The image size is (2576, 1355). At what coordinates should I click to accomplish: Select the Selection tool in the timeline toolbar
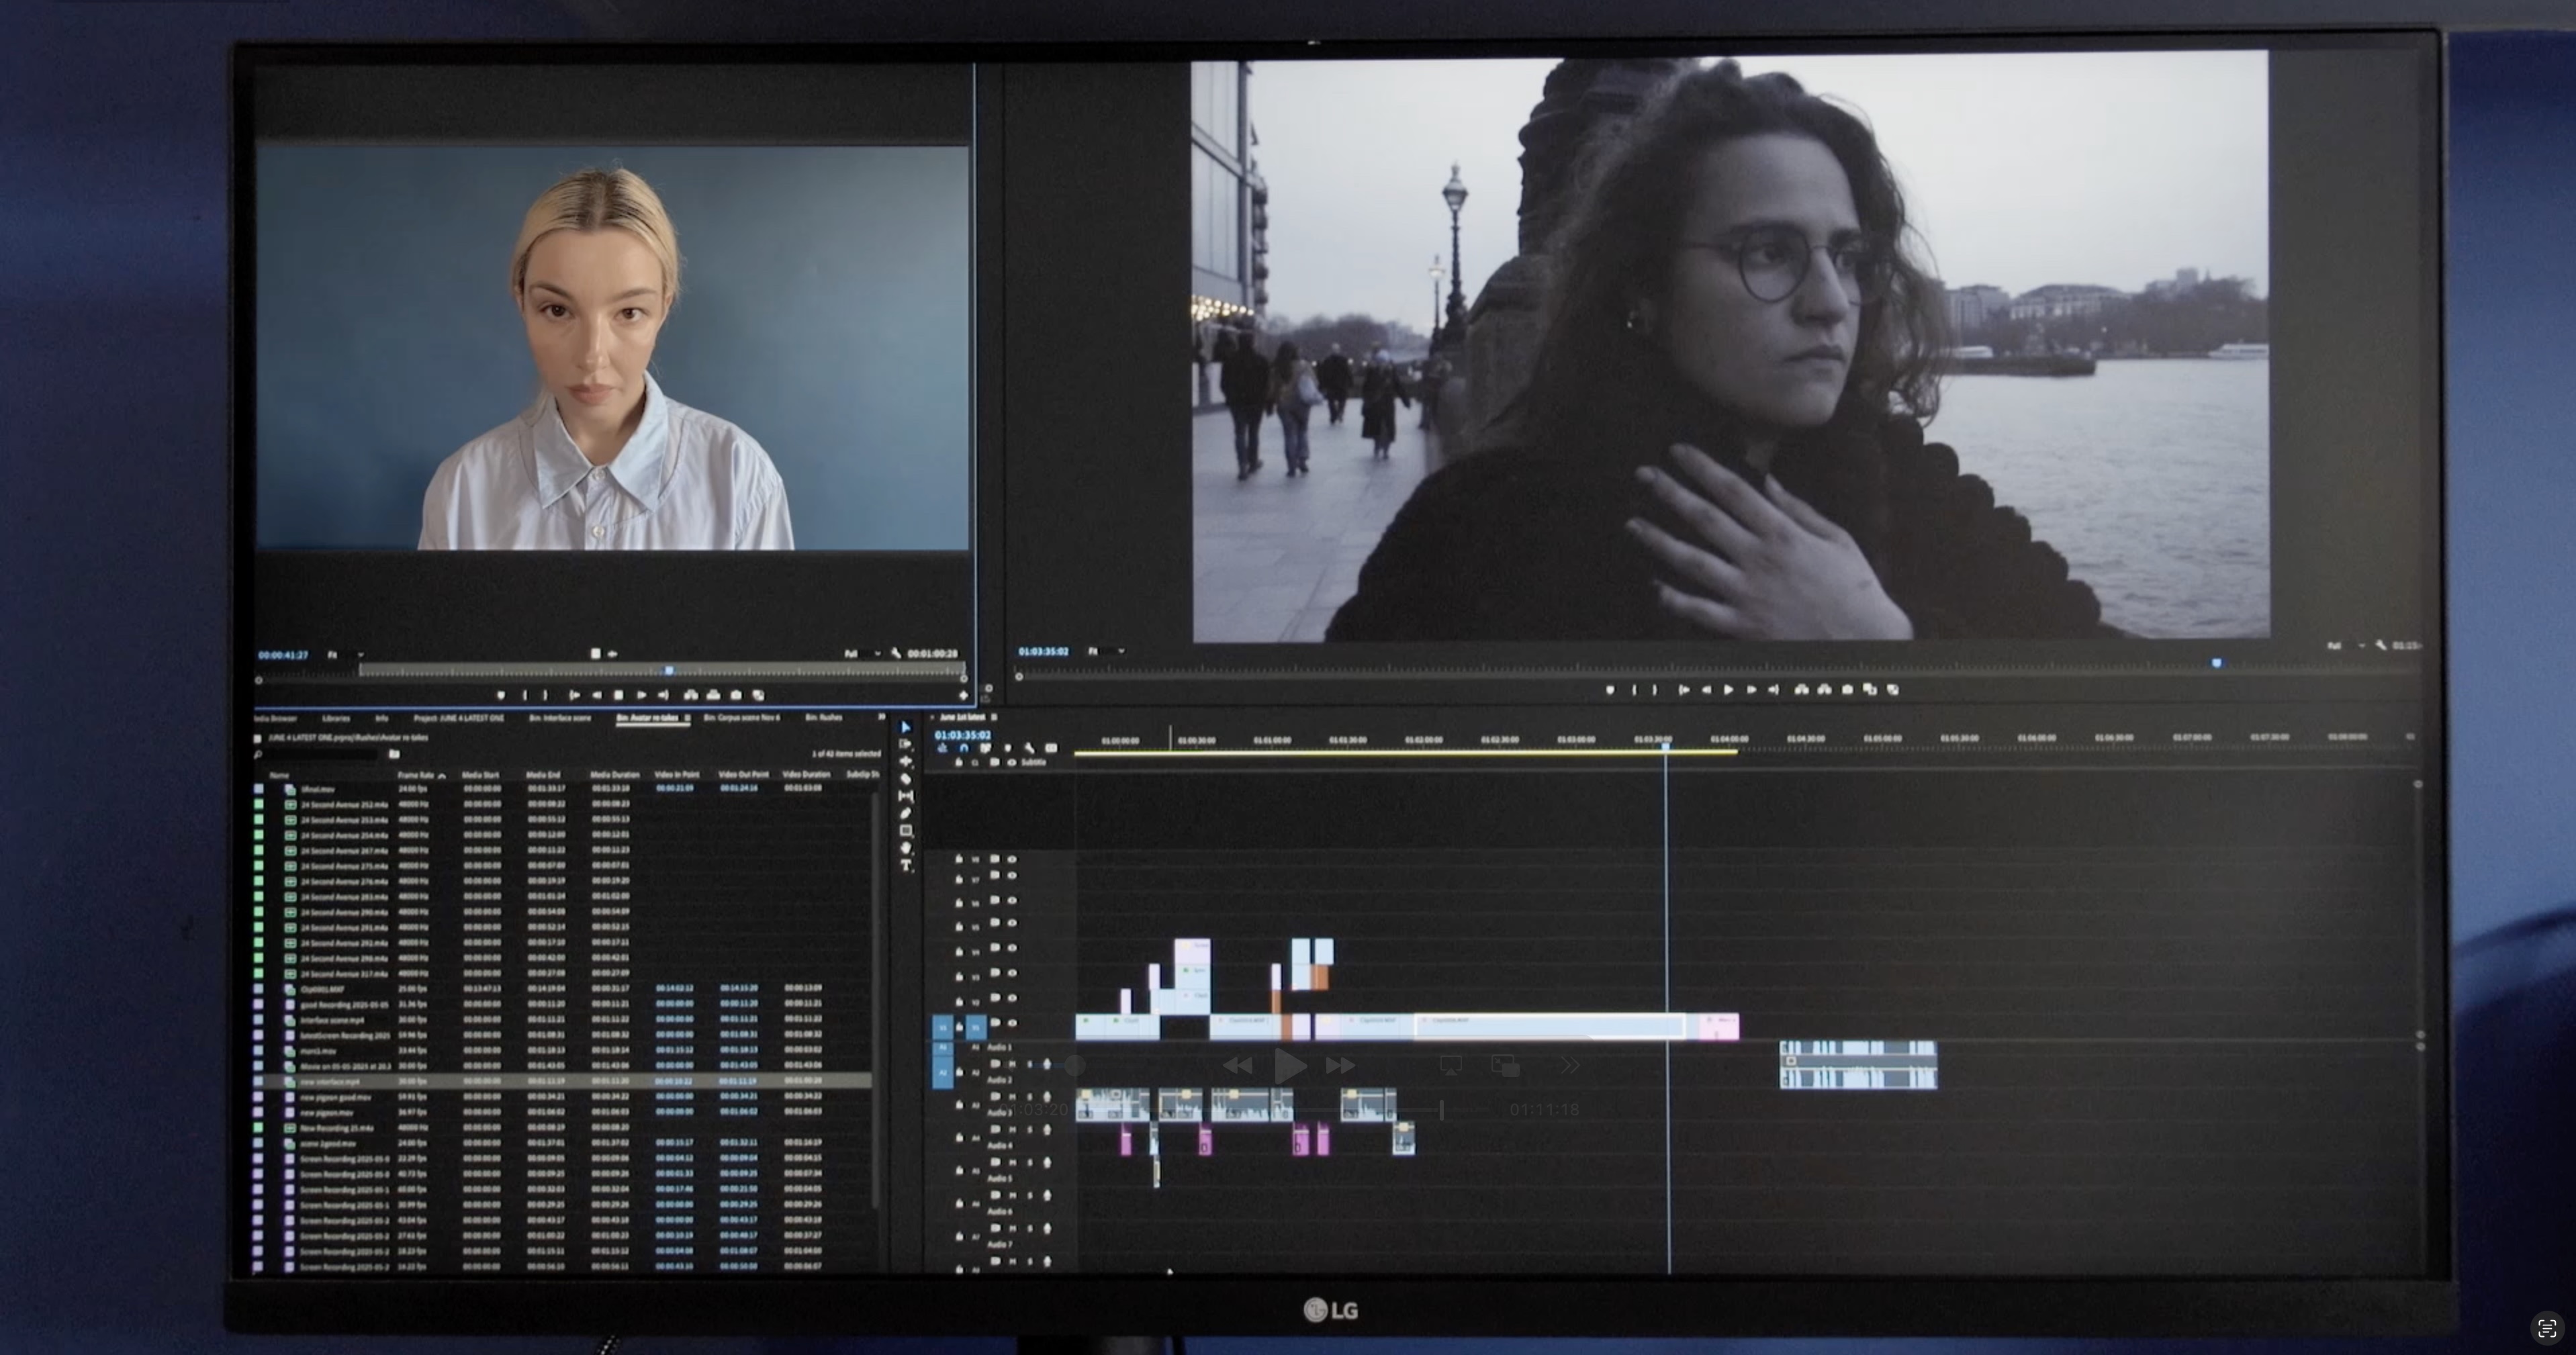point(906,727)
